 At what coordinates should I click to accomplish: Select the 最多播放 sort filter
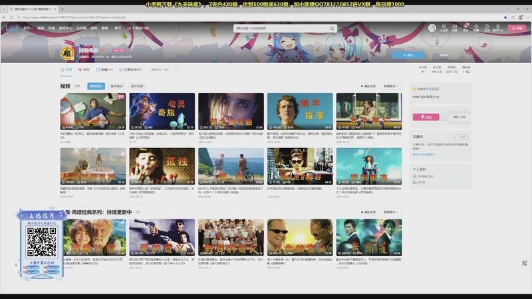(116, 86)
